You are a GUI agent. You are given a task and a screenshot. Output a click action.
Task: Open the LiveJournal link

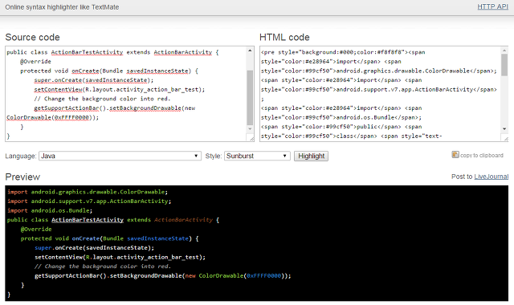(x=491, y=177)
